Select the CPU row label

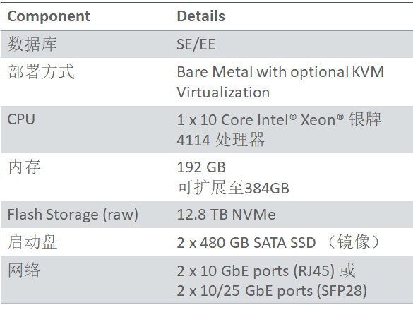click(21, 119)
